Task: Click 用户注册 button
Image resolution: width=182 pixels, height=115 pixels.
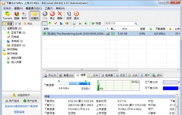Action: tap(30, 101)
